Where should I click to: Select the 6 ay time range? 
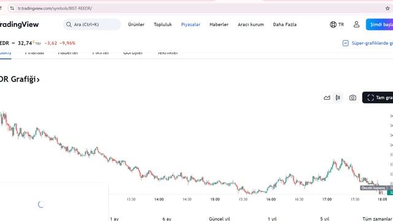pos(166,219)
